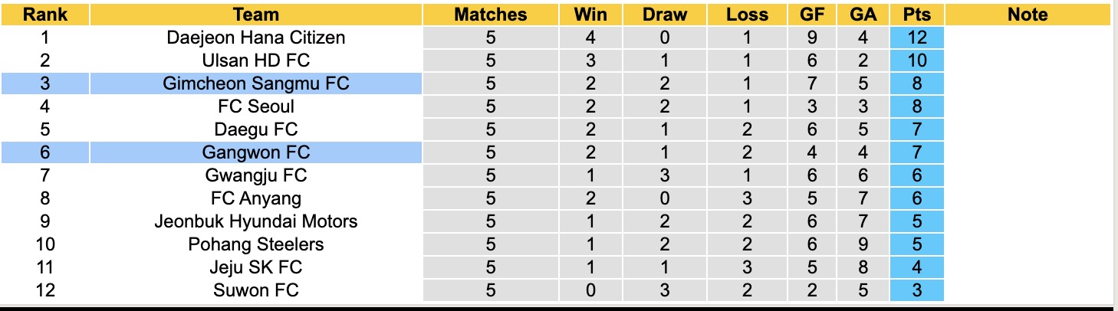Click the Rank column header
The width and height of the screenshot is (1118, 311).
tap(44, 15)
